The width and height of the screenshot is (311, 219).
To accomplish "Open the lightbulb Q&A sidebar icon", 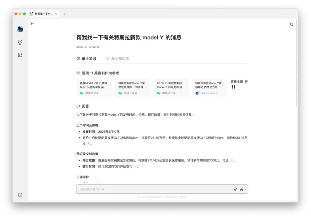I will (20, 42).
